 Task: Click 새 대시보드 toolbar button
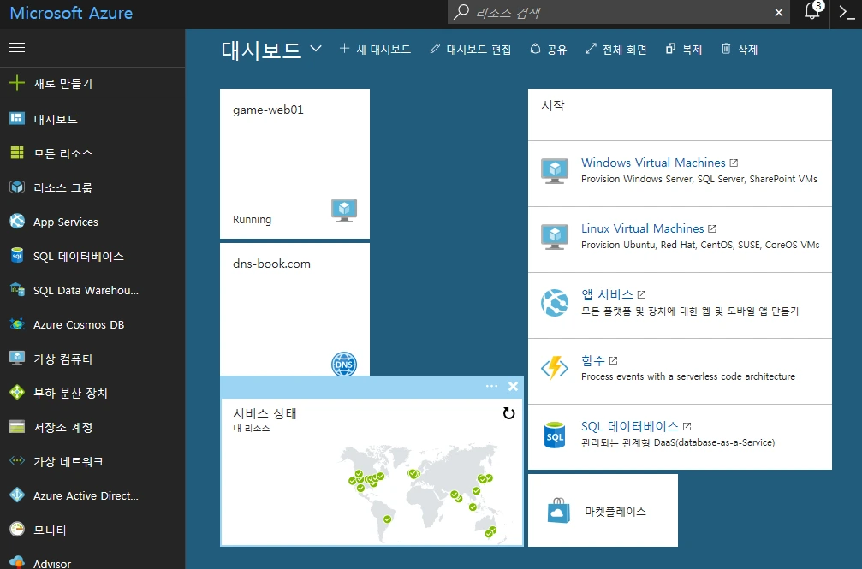375,50
